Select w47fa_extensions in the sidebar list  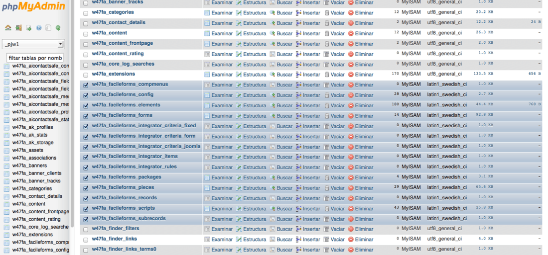(32, 235)
